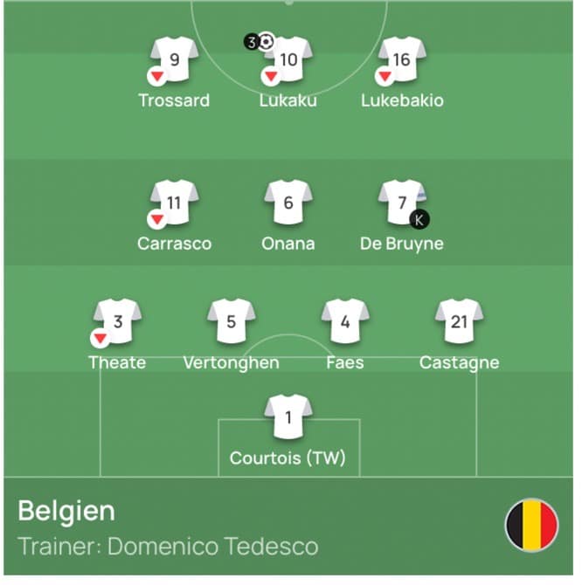Tap Trossard's number 9 shirt icon
This screenshot has width=582, height=585.
175,59
